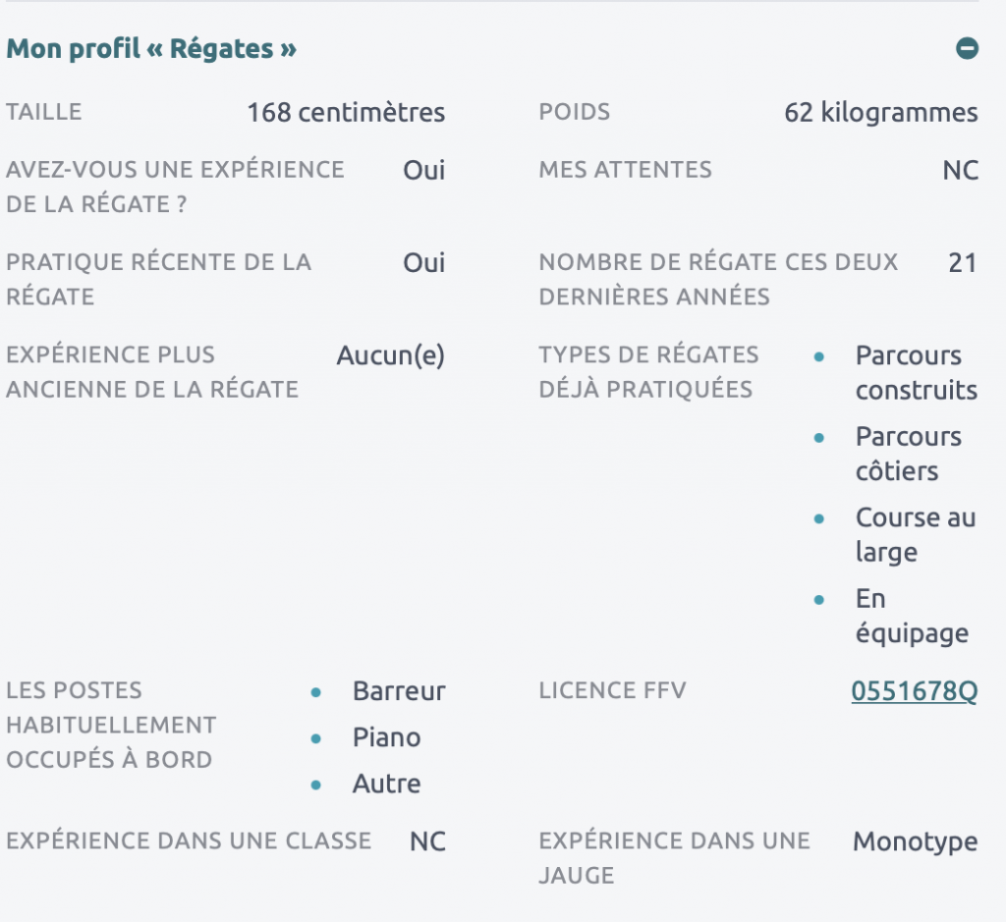Click the Autre position item
Image resolution: width=1006 pixels, height=922 pixels.
coord(386,784)
